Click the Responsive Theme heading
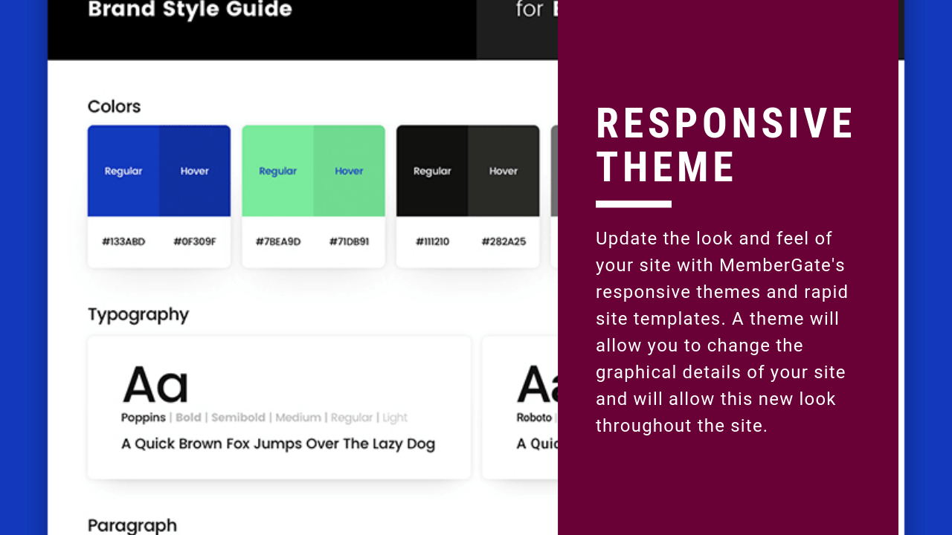Viewport: 952px width, 535px height. [724, 145]
